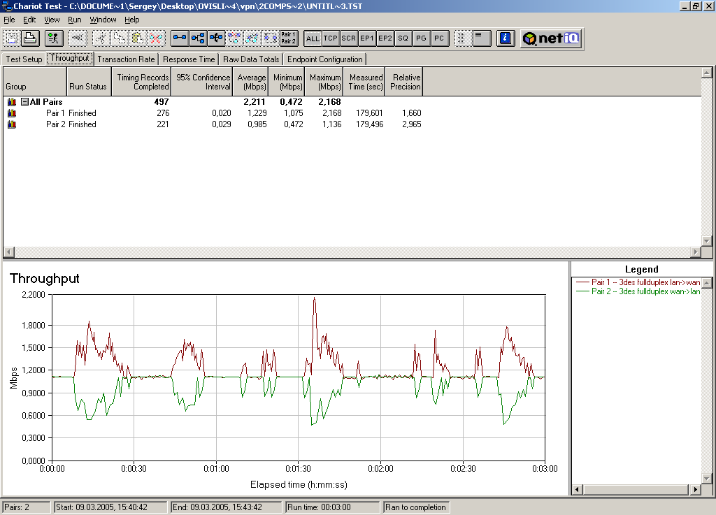Click the Run Status column header
Image resolution: width=716 pixels, height=515 pixels.
[x=88, y=87]
